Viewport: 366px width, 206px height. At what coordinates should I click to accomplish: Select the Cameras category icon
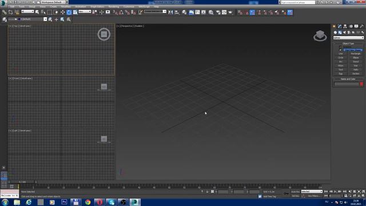[x=349, y=32]
